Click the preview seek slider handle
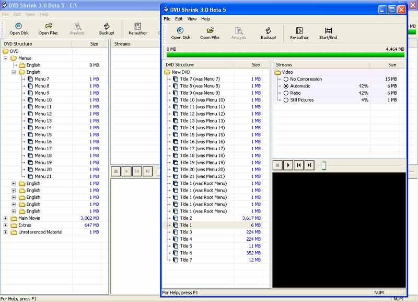Viewport: 418px width, 302px height. [323, 165]
